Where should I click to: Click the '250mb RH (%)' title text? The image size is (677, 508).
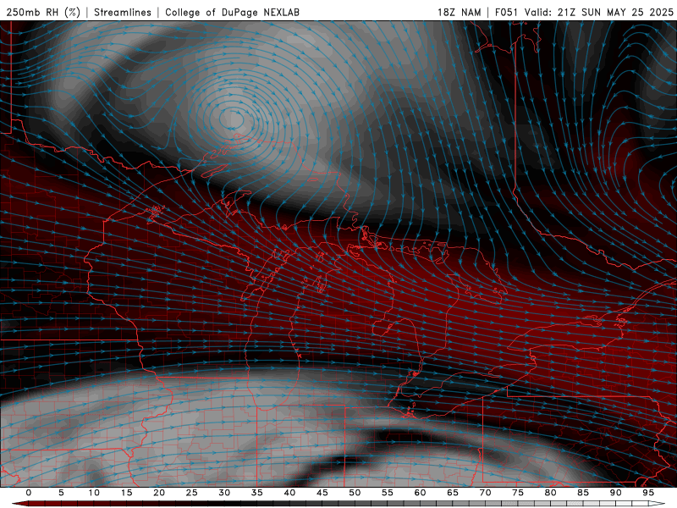point(43,12)
